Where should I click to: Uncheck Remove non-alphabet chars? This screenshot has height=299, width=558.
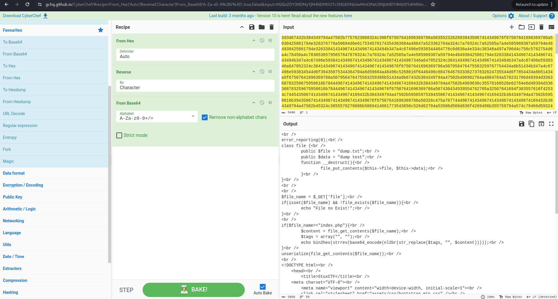(x=205, y=117)
